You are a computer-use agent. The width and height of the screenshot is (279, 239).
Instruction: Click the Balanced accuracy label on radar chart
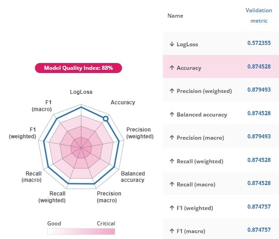132,177
